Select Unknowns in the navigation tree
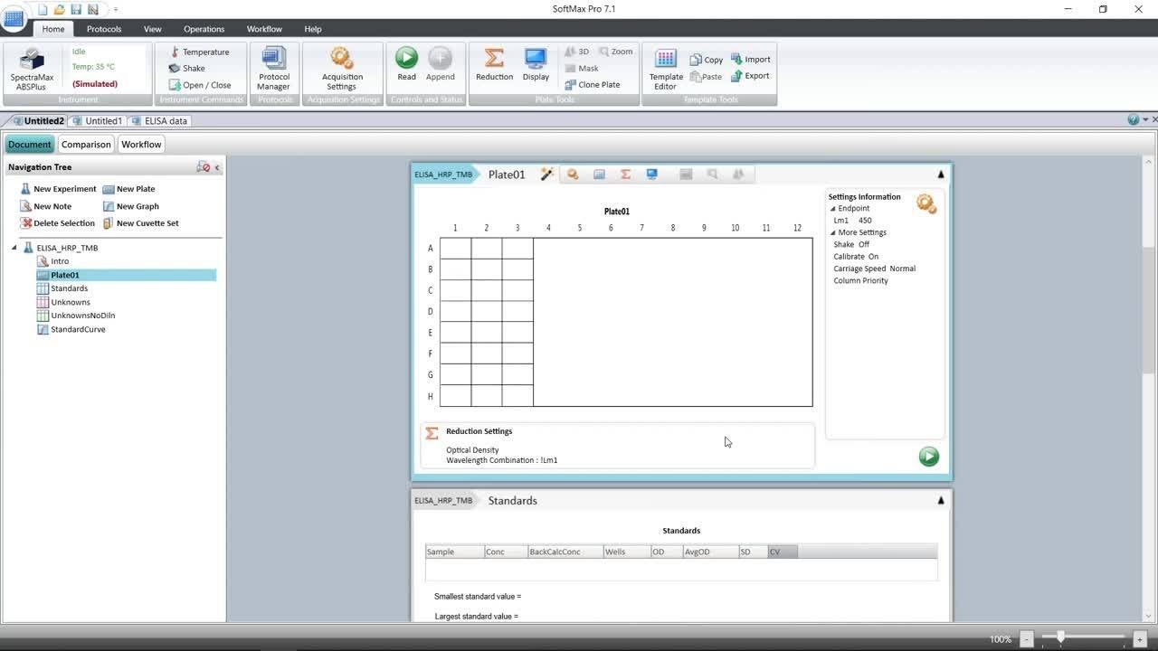Image resolution: width=1158 pixels, height=651 pixels. tap(71, 302)
